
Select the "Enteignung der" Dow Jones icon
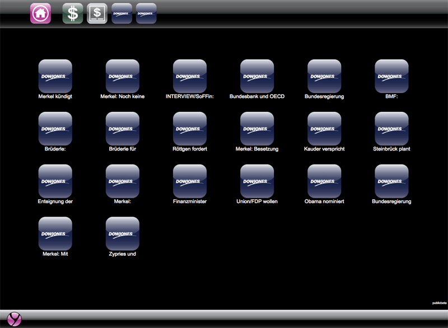coord(55,181)
